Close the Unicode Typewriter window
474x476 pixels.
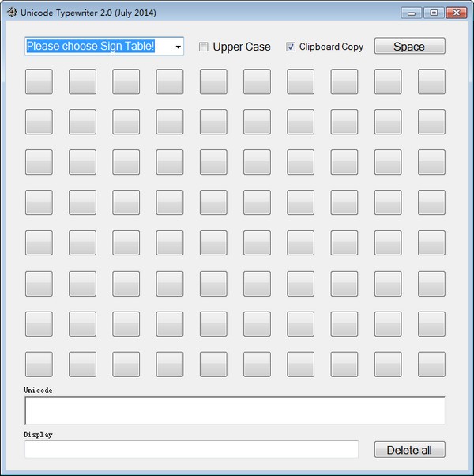[x=456, y=13]
